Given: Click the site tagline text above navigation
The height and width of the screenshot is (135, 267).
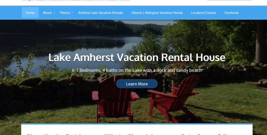Looking at the screenshot, I should point(76,0).
